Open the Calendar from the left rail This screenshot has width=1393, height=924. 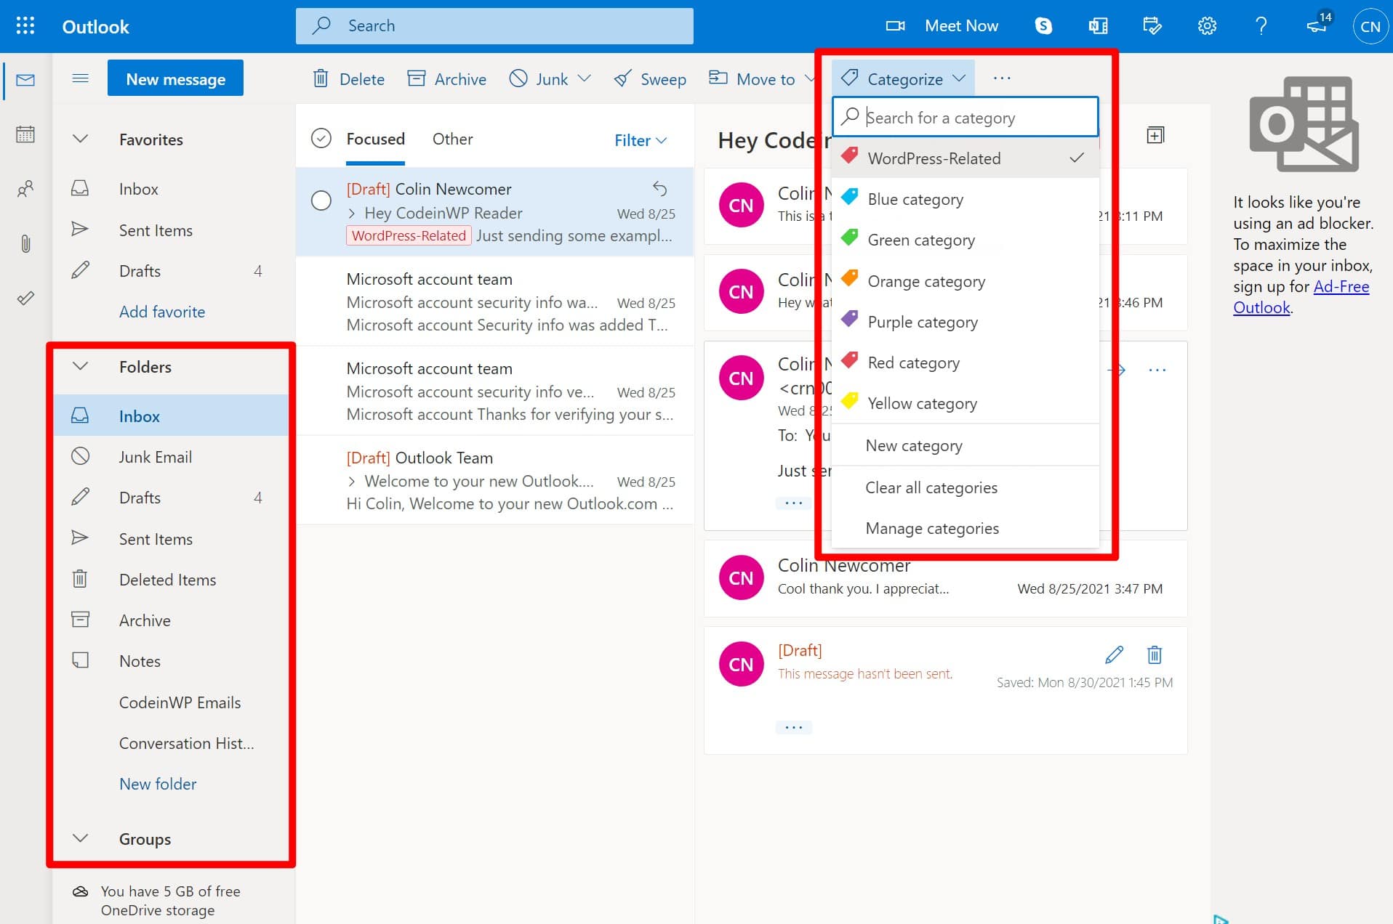[25, 135]
